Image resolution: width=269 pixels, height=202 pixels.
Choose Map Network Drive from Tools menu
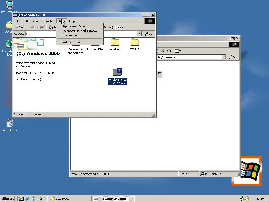75,26
